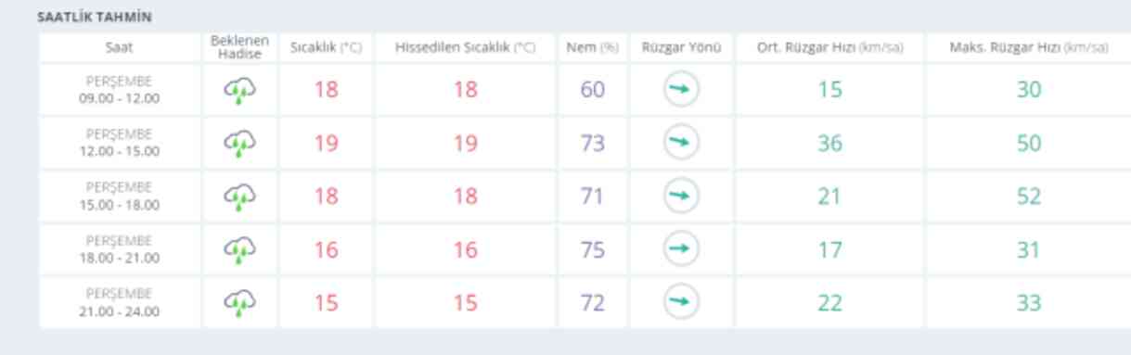Click the wind direction arrow for 12.00 - 15.00
This screenshot has width=1131, height=355.
pos(682,143)
